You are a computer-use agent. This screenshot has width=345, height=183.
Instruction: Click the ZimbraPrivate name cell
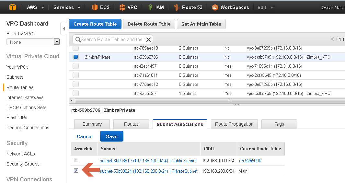(x=98, y=57)
